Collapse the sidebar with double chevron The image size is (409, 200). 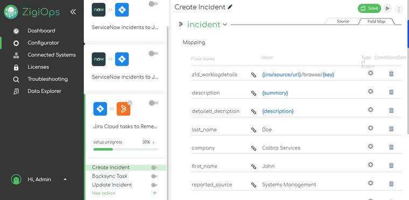pyautogui.click(x=73, y=12)
